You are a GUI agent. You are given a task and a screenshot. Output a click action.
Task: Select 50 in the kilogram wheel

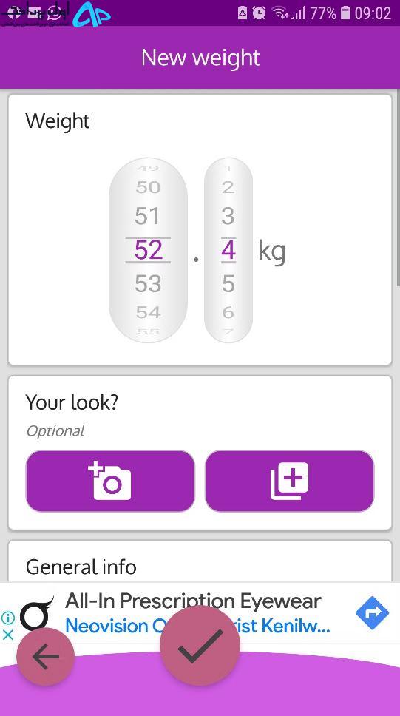147,186
